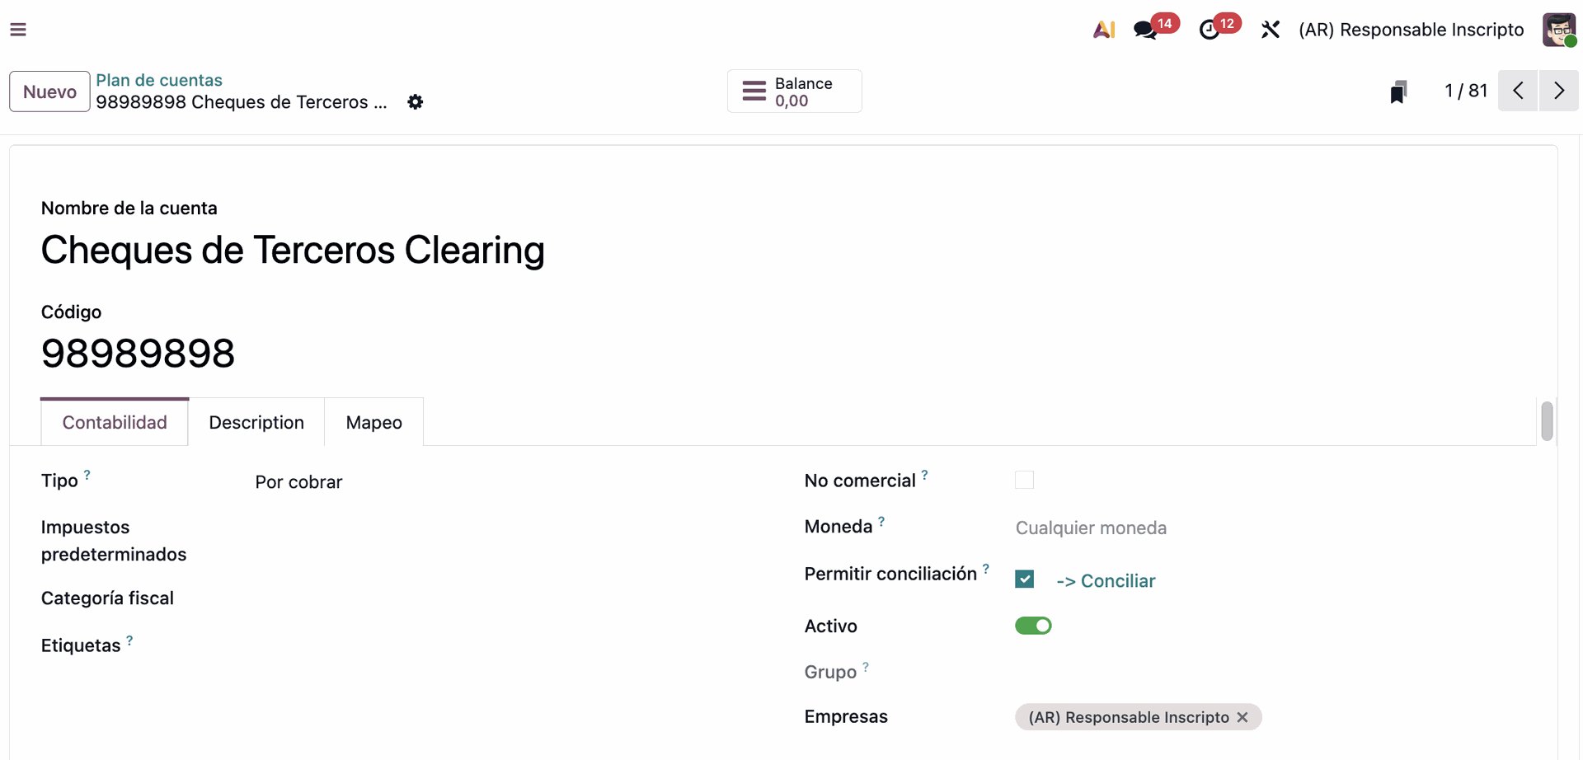Viewport: 1583px width, 760px height.
Task: Uncheck Permitir conciliación checkbox
Action: [1024, 579]
